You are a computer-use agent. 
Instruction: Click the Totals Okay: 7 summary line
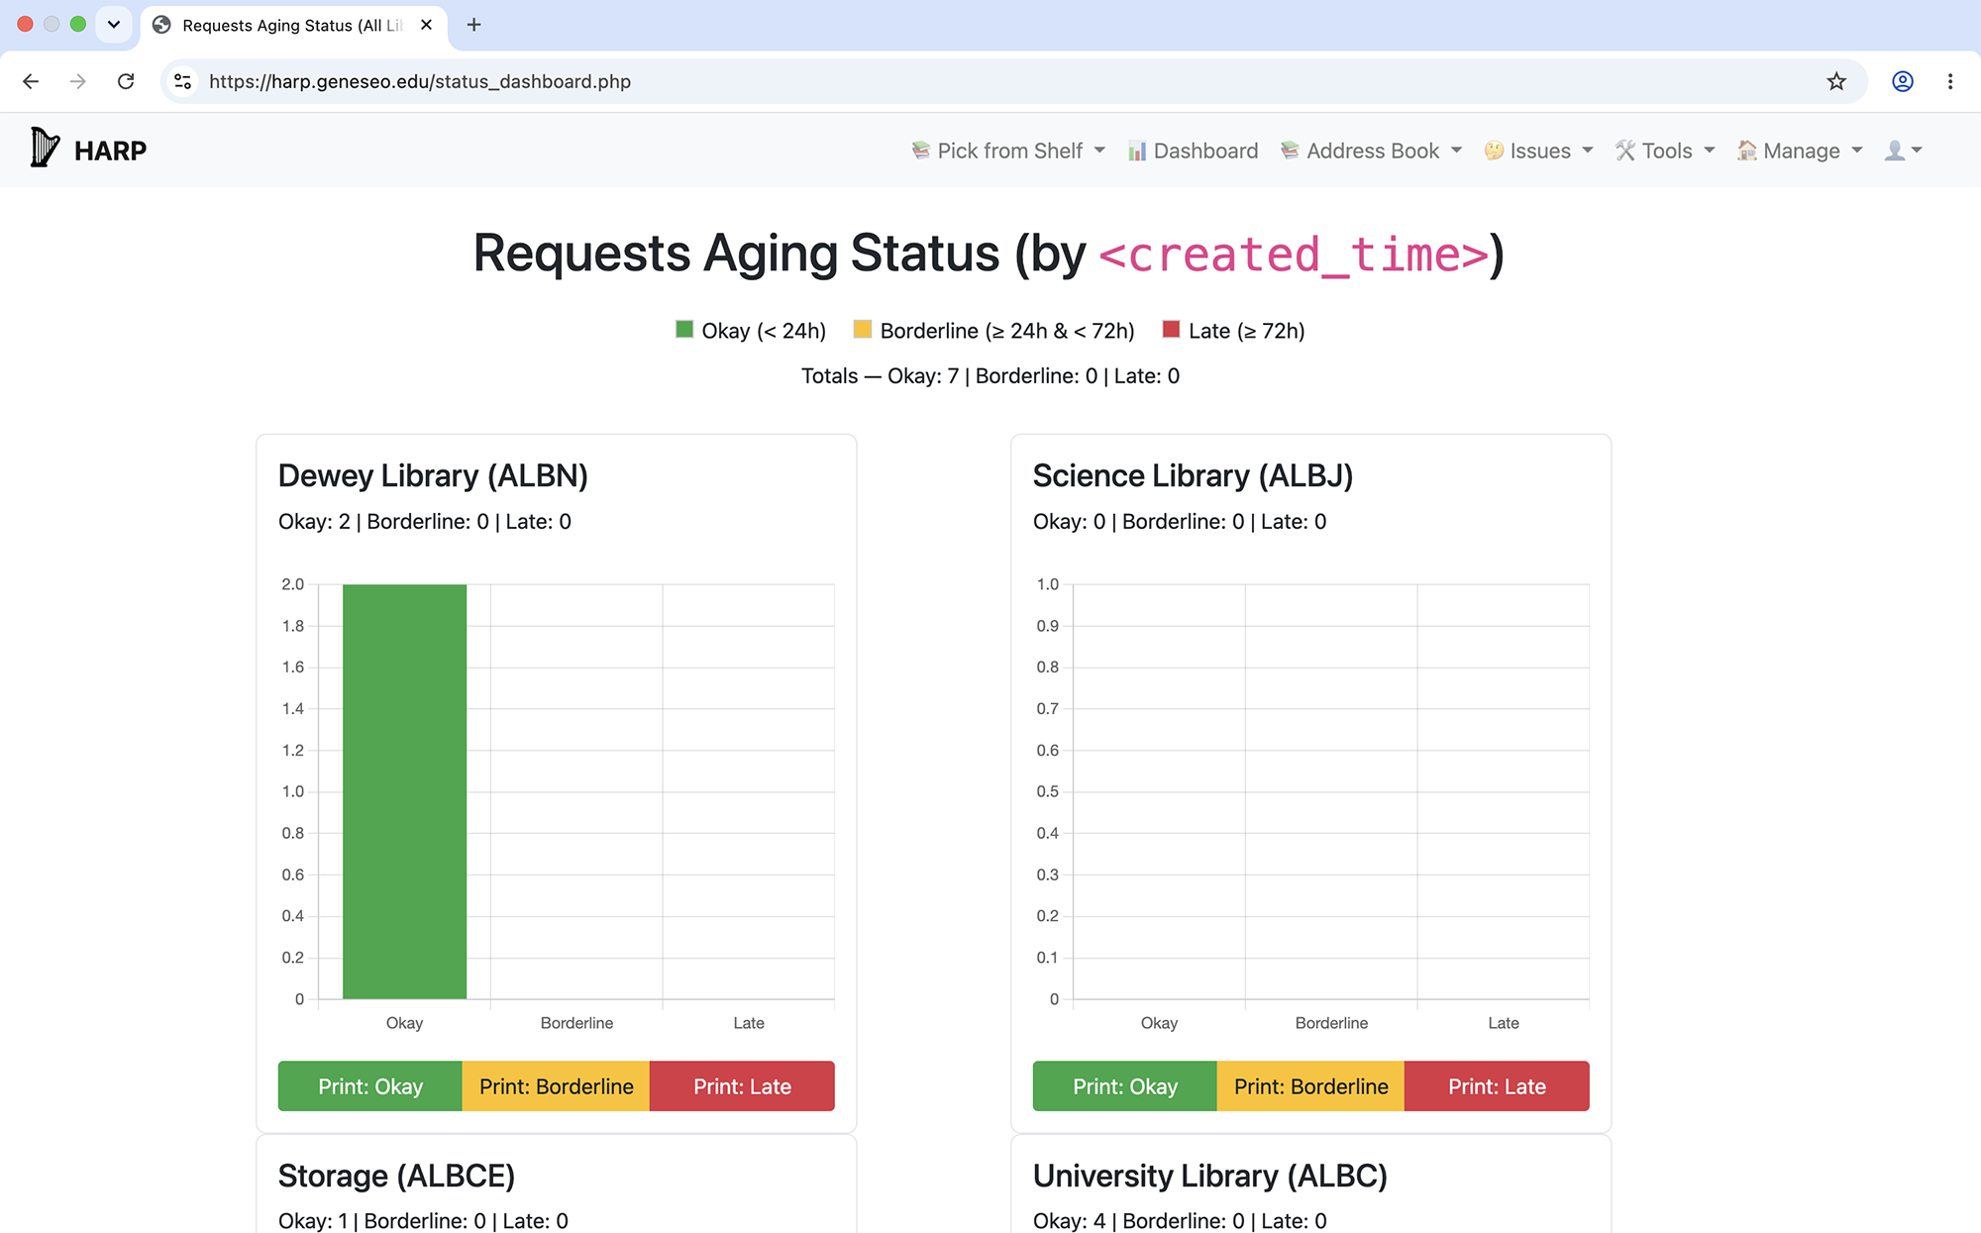click(990, 376)
